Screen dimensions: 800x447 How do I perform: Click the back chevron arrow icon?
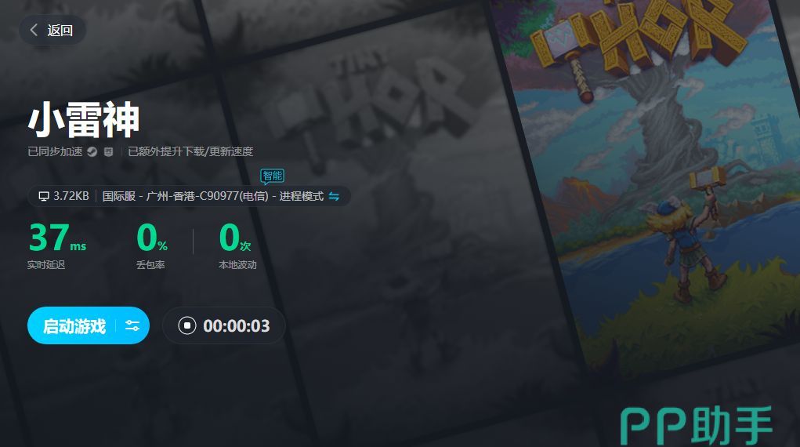tap(34, 30)
